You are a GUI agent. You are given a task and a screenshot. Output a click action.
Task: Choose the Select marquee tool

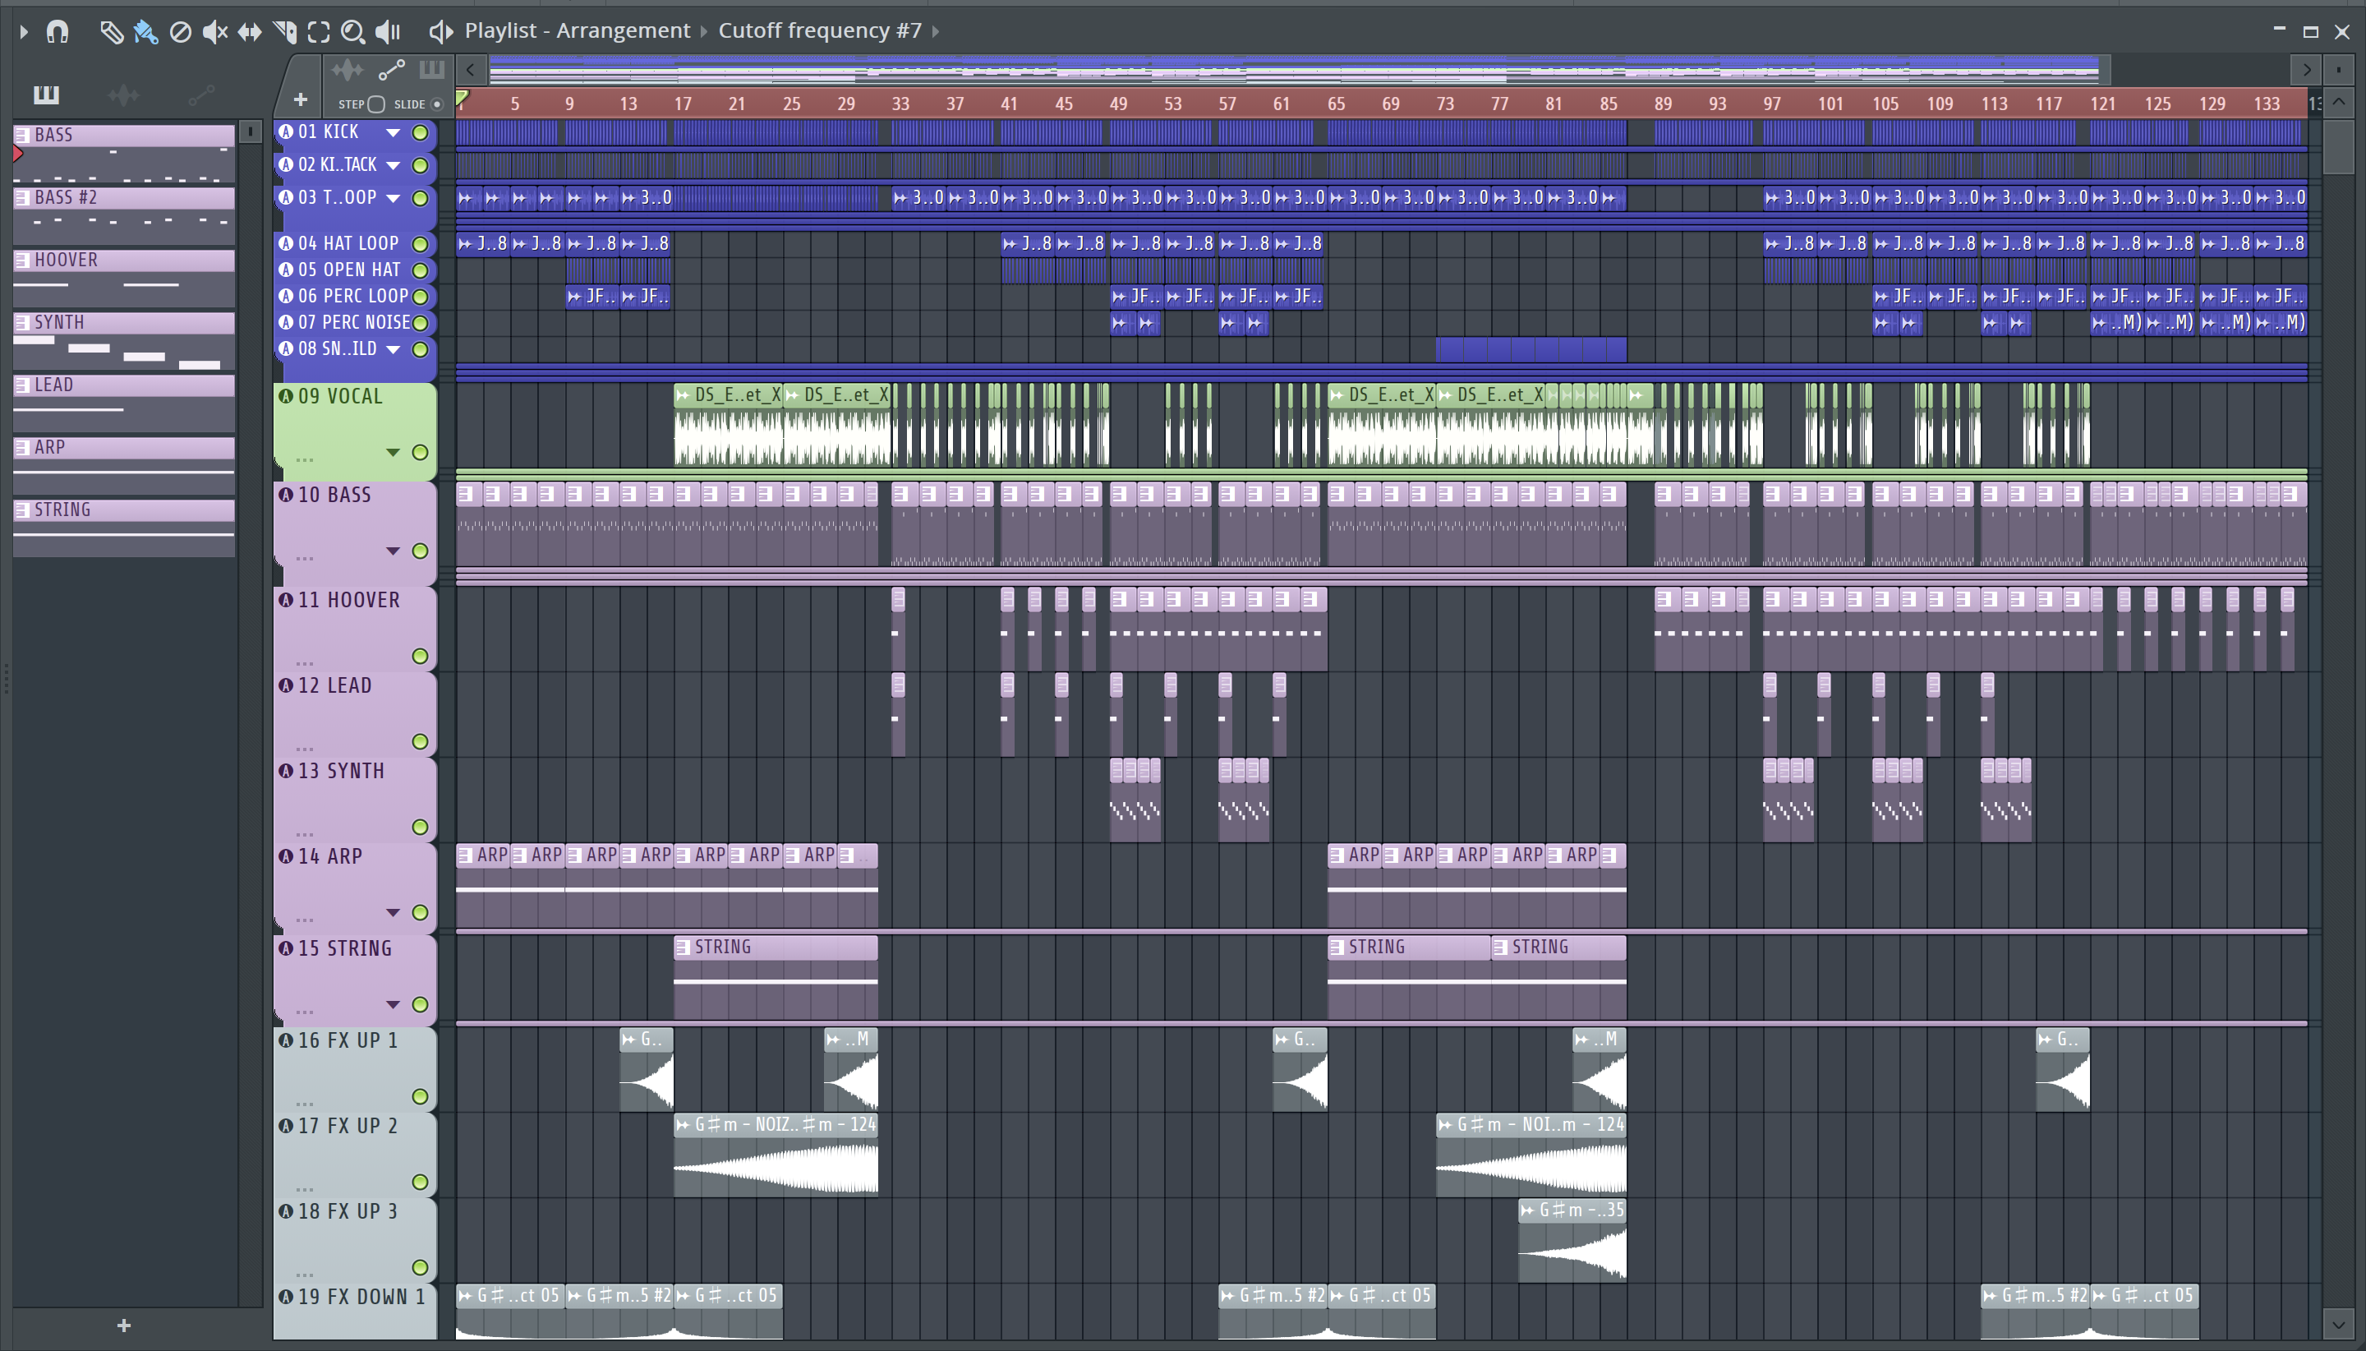(x=318, y=33)
